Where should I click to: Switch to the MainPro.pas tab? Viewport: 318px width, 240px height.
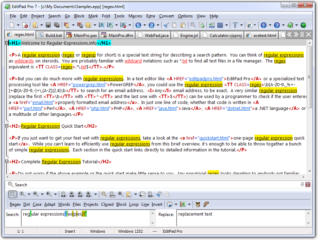tap(82, 35)
